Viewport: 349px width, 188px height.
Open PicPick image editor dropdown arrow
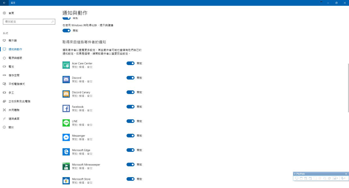tap(338, 178)
